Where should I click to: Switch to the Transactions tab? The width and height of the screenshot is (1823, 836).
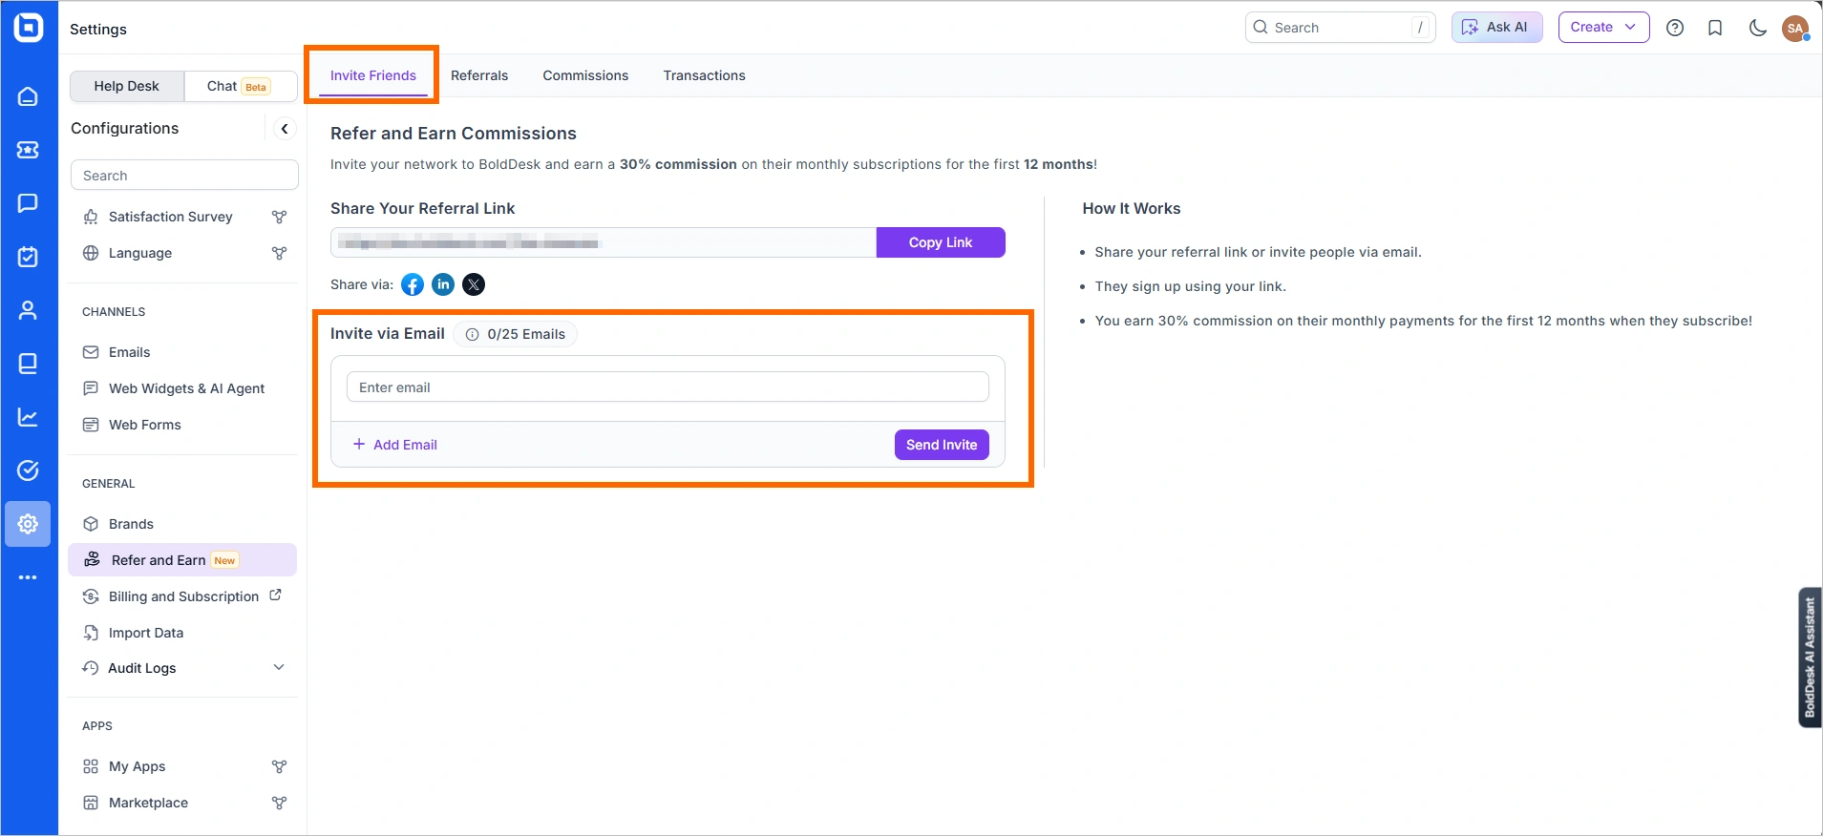pos(704,75)
